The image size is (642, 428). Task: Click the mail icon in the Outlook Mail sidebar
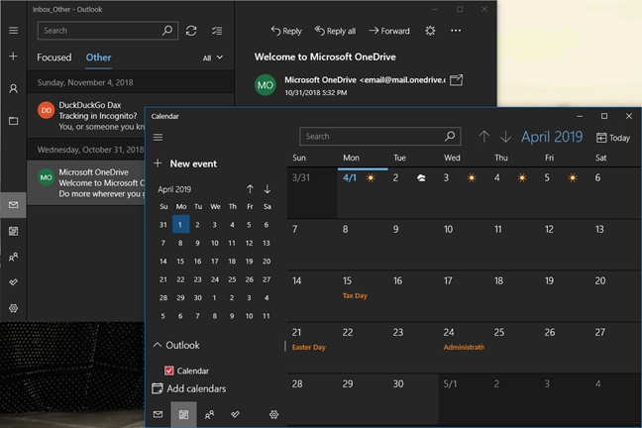click(13, 205)
